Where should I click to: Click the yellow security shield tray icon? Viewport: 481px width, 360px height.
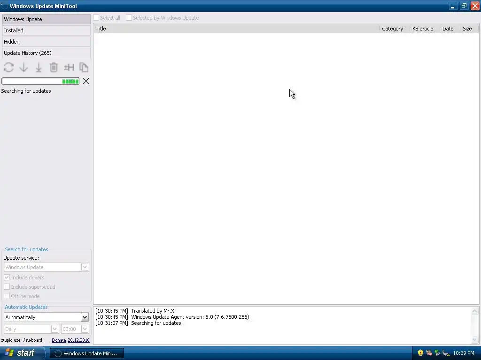click(420, 353)
